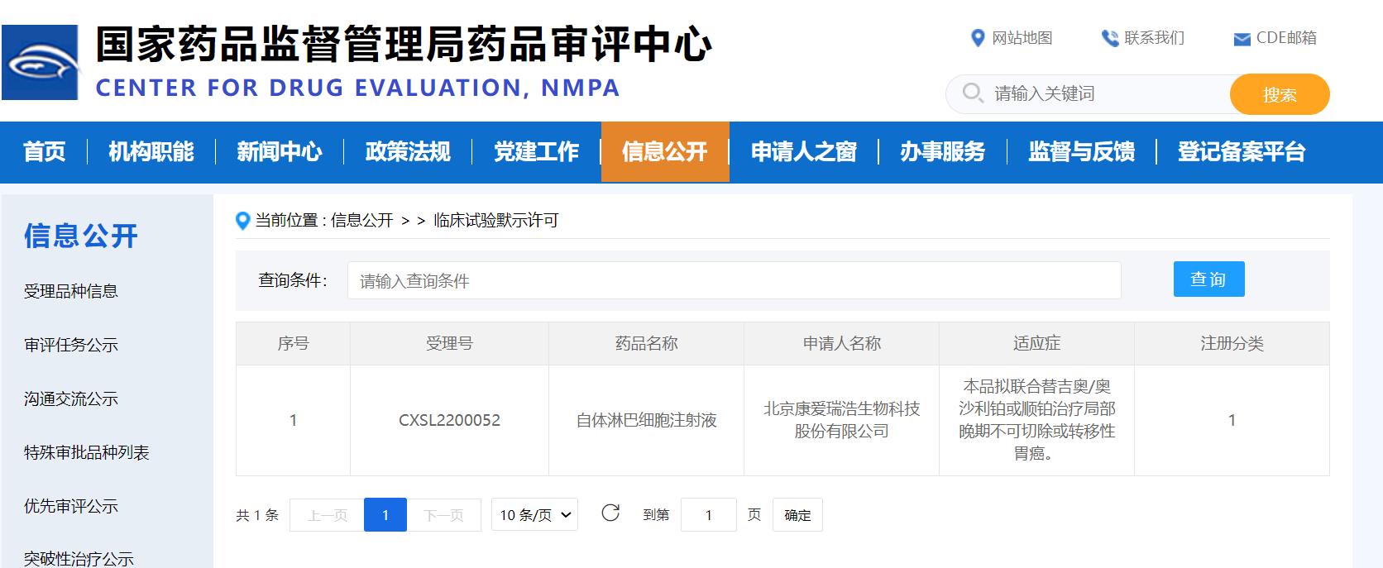Open the 网站地图 link
This screenshot has width=1383, height=568.
coord(1022,38)
